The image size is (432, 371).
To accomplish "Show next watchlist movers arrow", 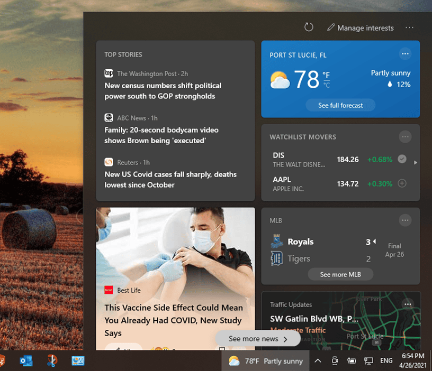I will point(416,163).
